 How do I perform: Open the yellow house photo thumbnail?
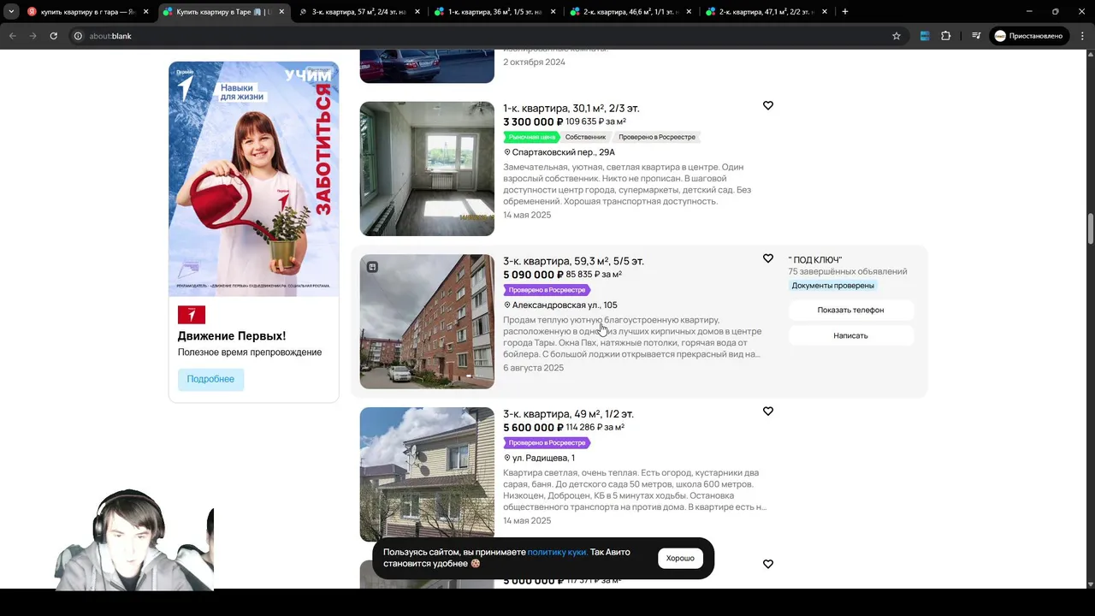coord(427,474)
